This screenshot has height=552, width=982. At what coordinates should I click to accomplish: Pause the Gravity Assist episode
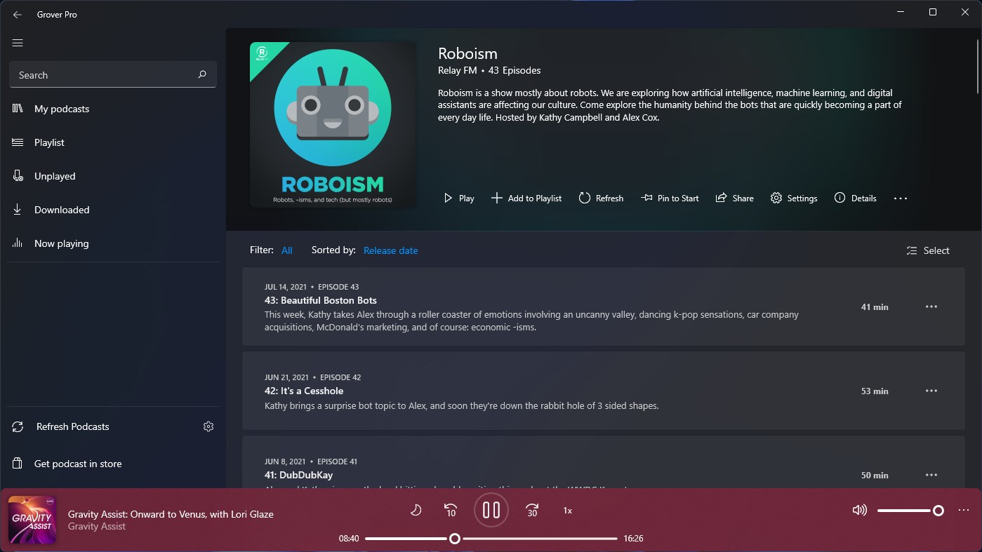pos(491,510)
